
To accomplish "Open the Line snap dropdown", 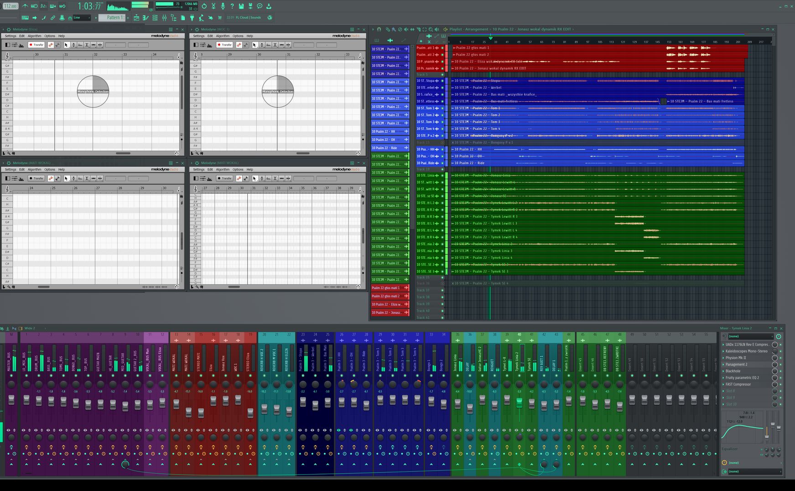I will click(82, 17).
